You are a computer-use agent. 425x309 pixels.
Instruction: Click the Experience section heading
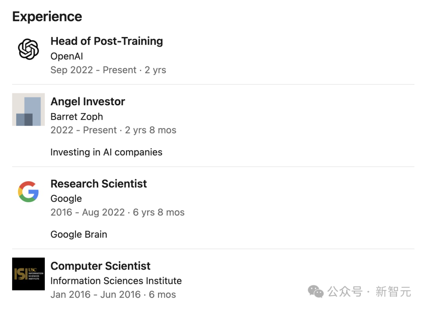pos(47,17)
